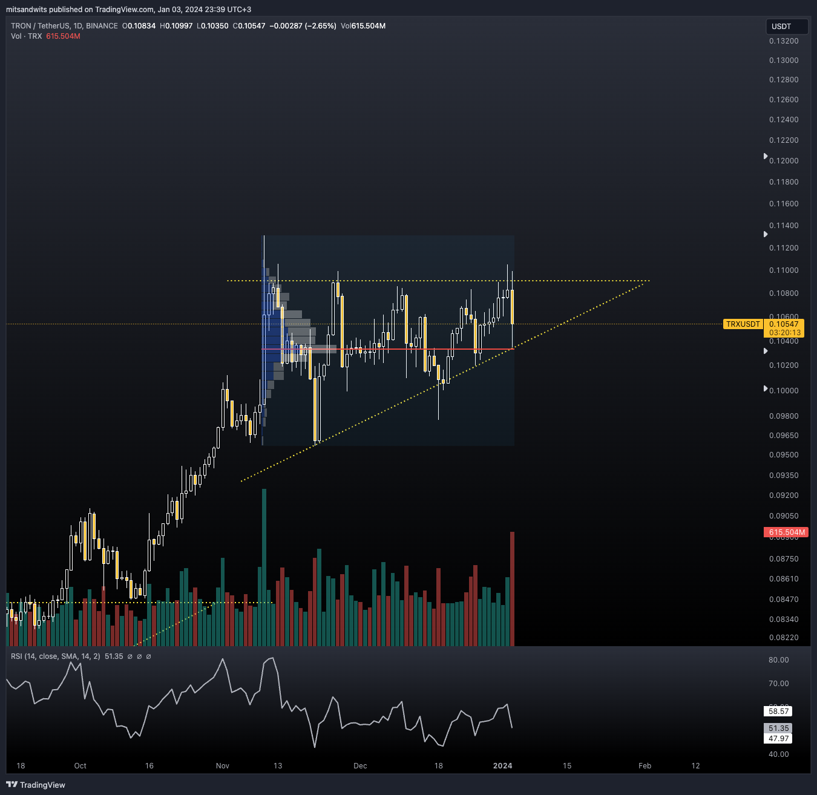Click the white arrow marker near 0.12000
817x795 pixels.
(766, 156)
